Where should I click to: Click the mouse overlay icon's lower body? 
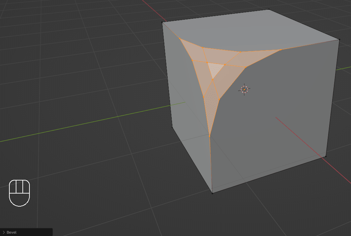19,200
